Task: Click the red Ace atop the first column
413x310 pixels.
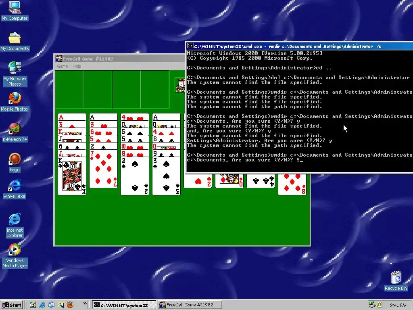Action: 72,117
